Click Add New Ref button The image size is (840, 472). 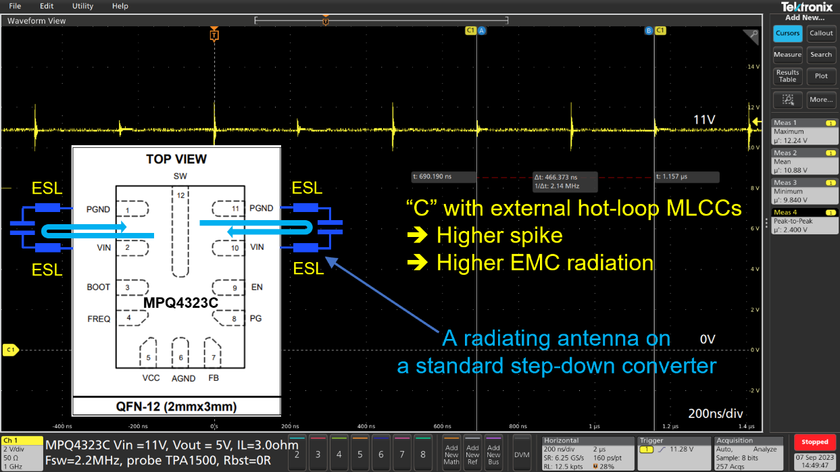point(472,454)
